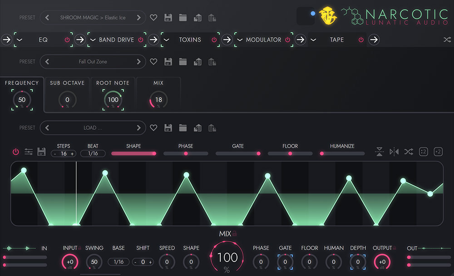Click the :2 halve steps button
454x276 pixels.
click(x=423, y=151)
